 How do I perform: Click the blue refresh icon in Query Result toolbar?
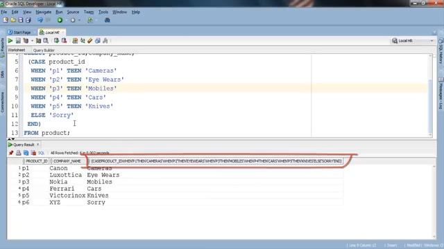click(x=26, y=153)
